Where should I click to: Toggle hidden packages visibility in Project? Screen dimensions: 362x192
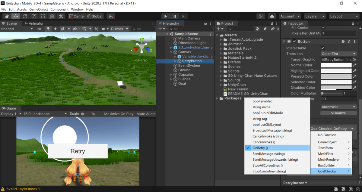[x=275, y=29]
